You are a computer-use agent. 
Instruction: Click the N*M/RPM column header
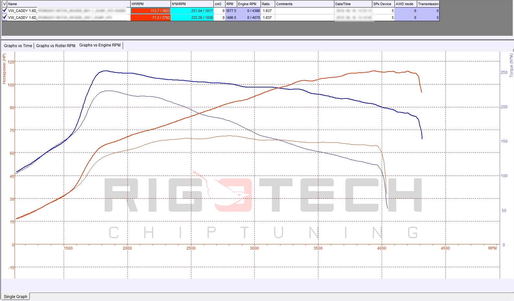(192, 4)
